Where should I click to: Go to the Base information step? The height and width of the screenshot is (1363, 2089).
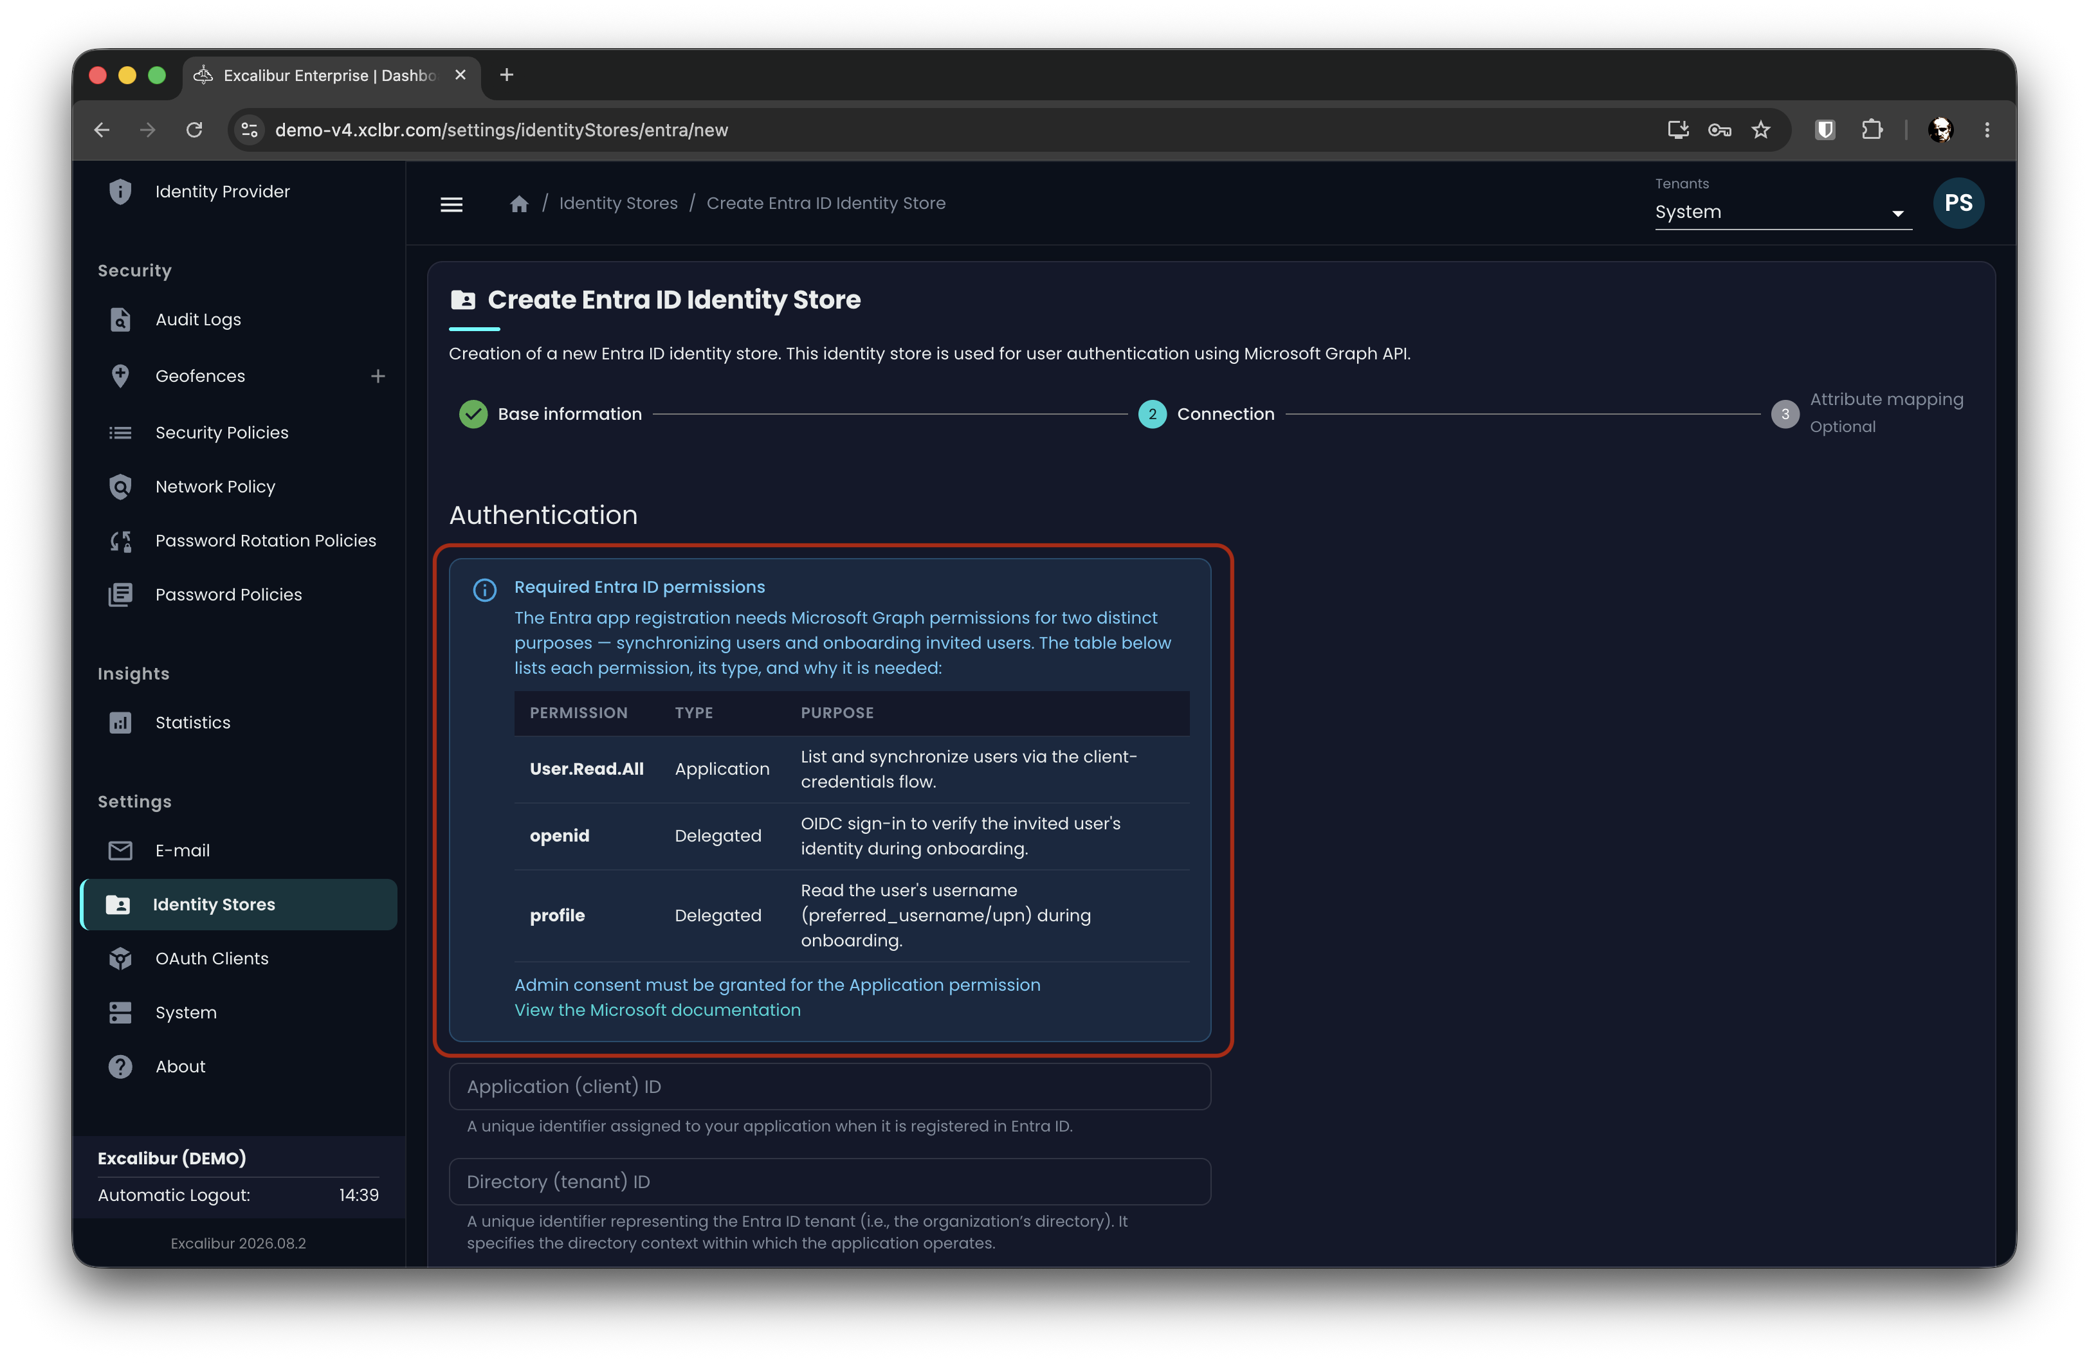[x=551, y=414]
